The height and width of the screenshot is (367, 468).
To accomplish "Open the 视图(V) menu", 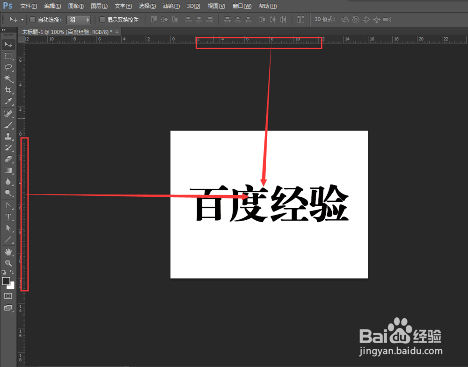I will pos(216,6).
